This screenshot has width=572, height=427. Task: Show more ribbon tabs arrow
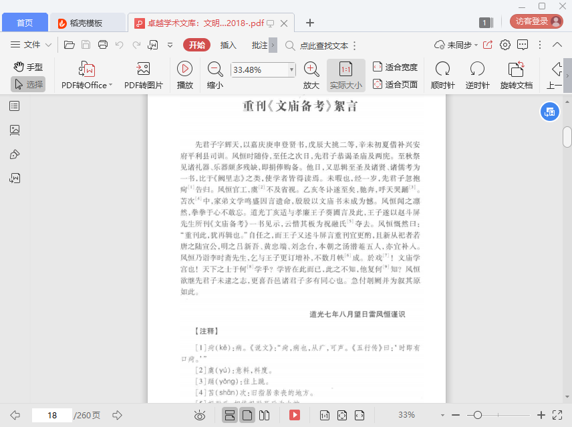pos(273,45)
